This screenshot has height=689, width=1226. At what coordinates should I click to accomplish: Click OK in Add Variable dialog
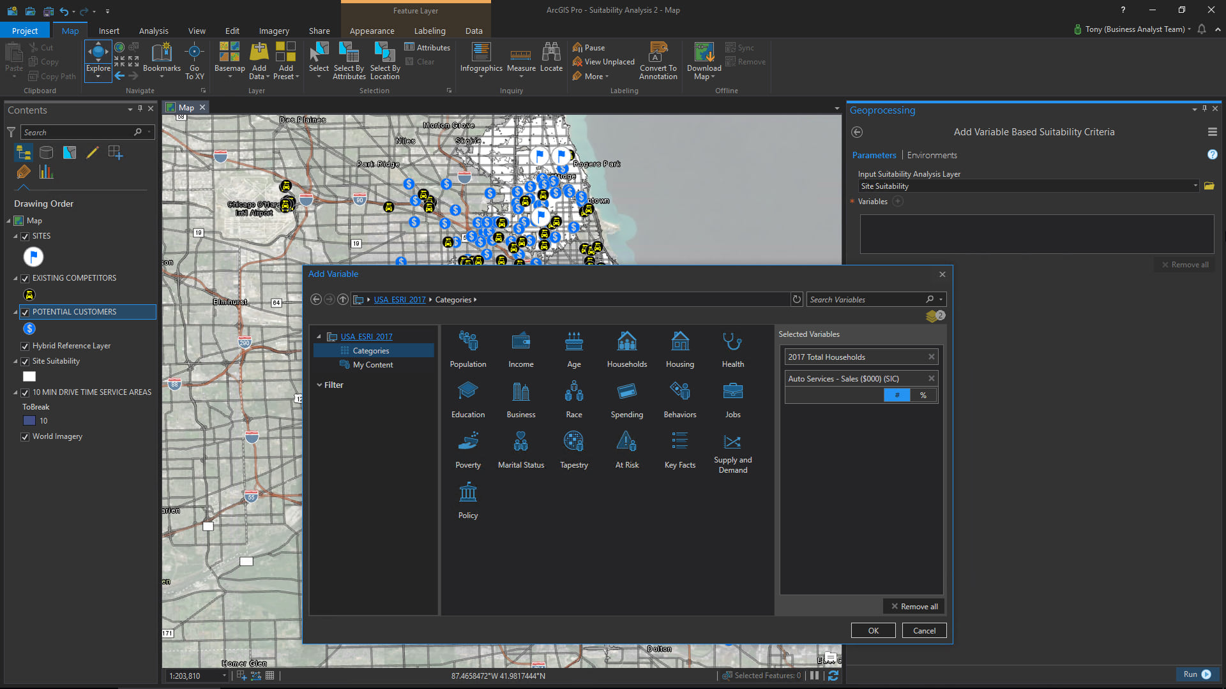(873, 630)
